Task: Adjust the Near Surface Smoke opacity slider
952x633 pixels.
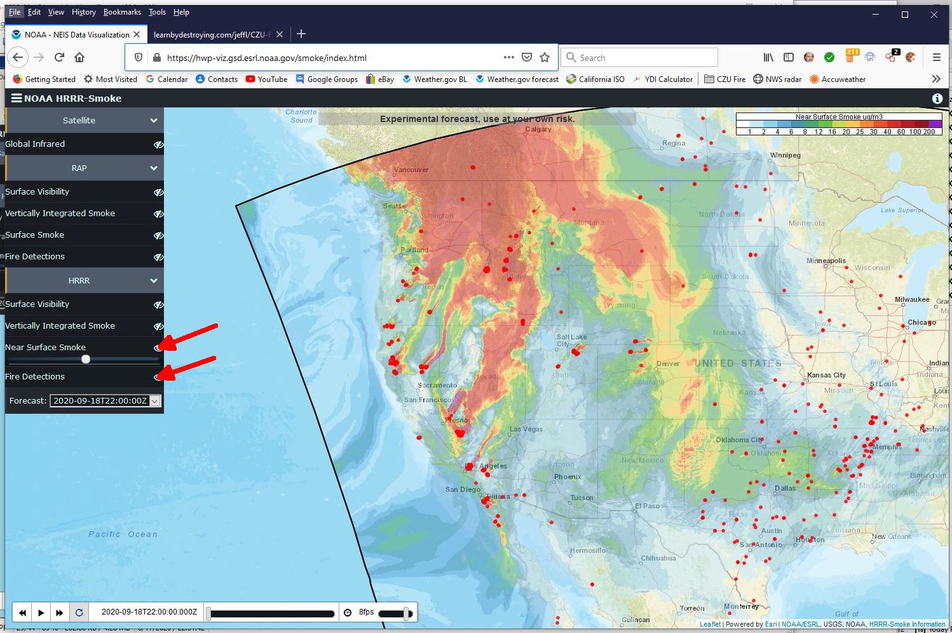Action: coord(86,359)
